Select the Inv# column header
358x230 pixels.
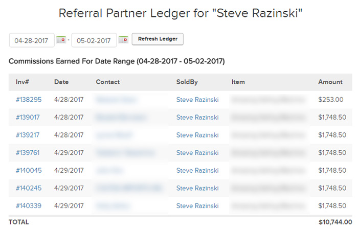click(x=22, y=82)
